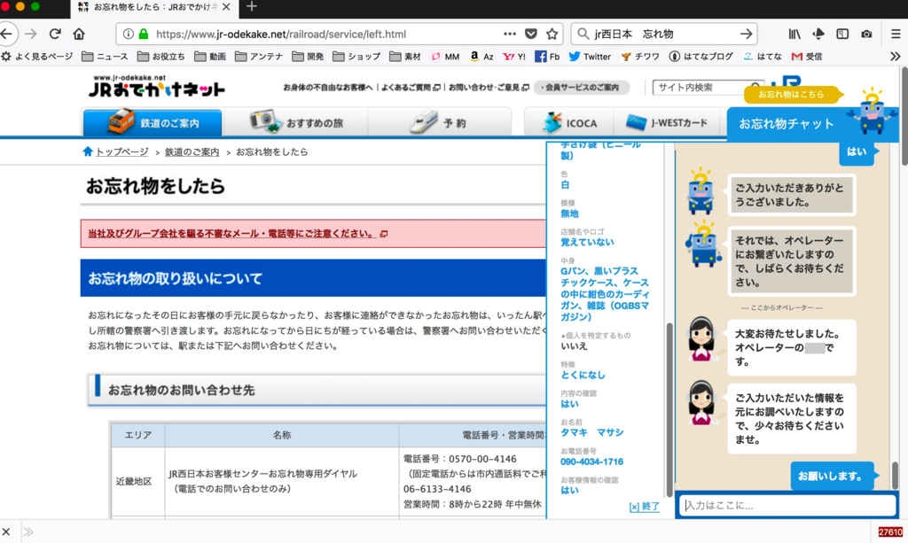
Task: Show more bookmarks with double chevron
Action: click(x=896, y=56)
